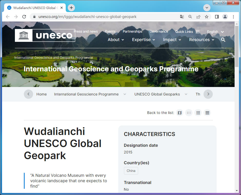241x195 pixels.
Task: Expand the About menu
Action: click(x=116, y=40)
